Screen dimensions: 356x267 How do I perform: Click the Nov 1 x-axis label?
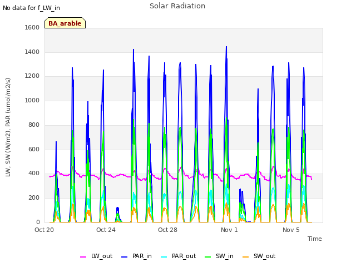point(229,230)
